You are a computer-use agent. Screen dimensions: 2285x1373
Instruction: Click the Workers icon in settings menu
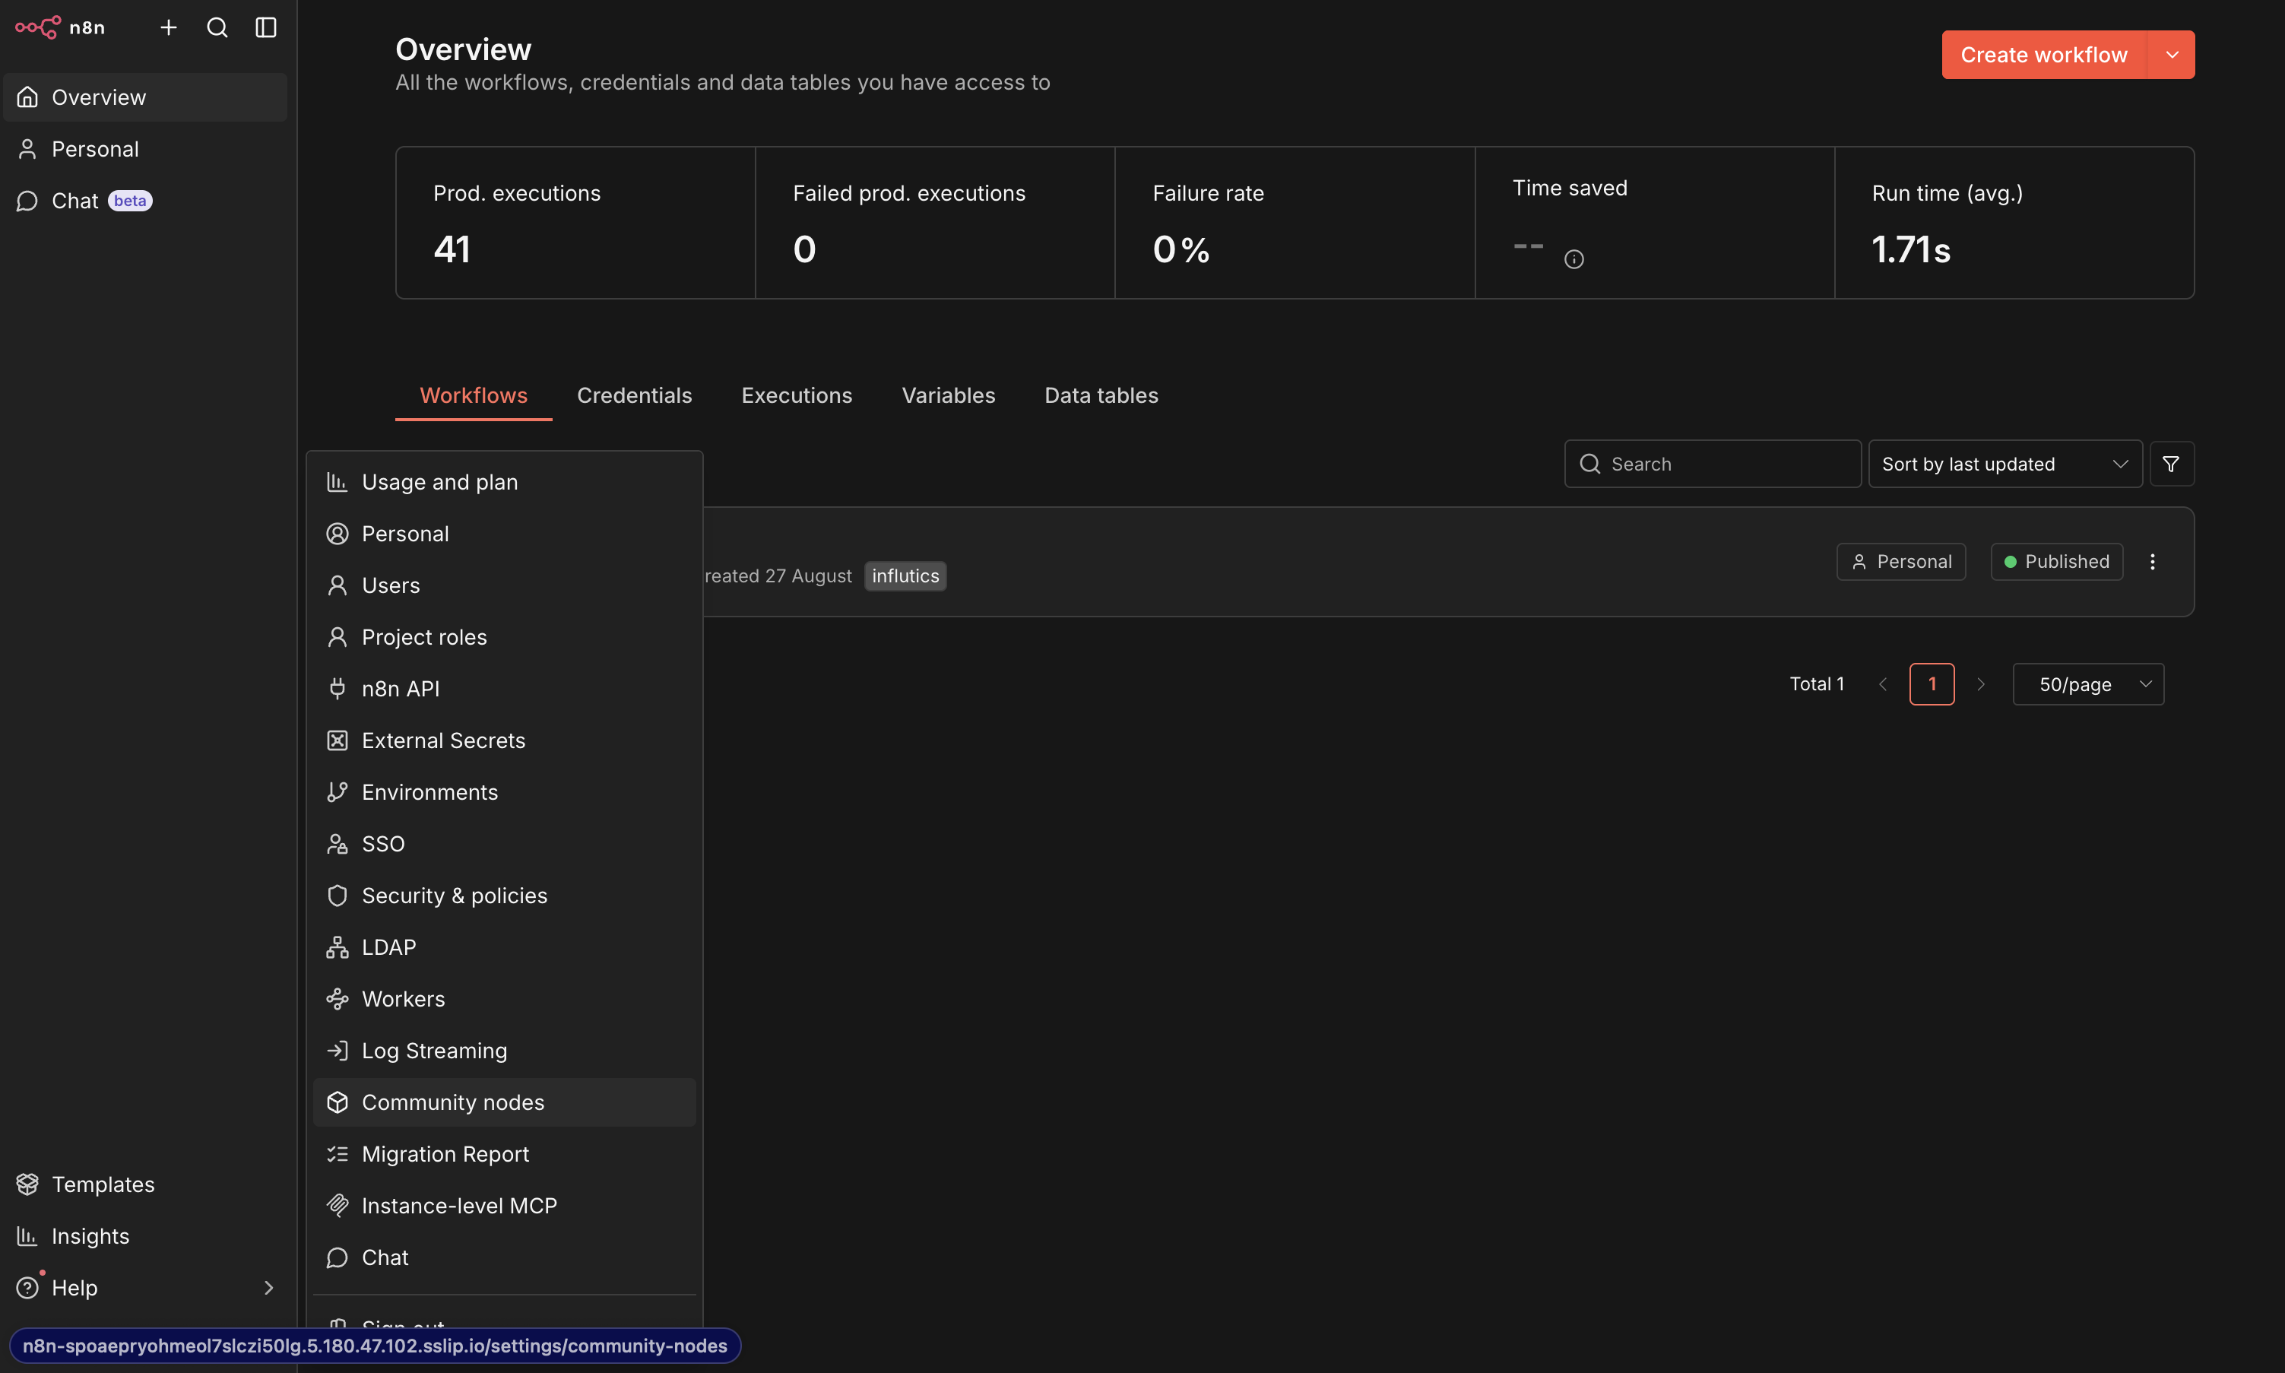pos(338,999)
